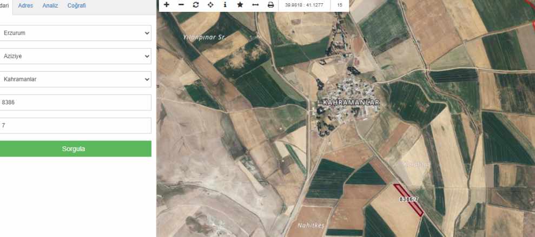Open parcel info with the i icon
Image resolution: width=535 pixels, height=237 pixels.
point(225,5)
